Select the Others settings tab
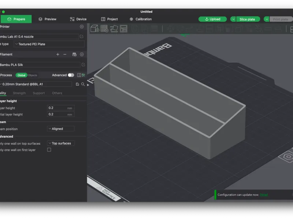Image resolution: width=293 pixels, height=219 pixels. (x=57, y=93)
